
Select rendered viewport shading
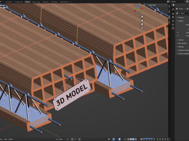tap(135, 139)
